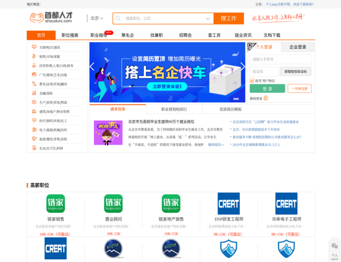Go to next banner slide arrow

pos(242,67)
